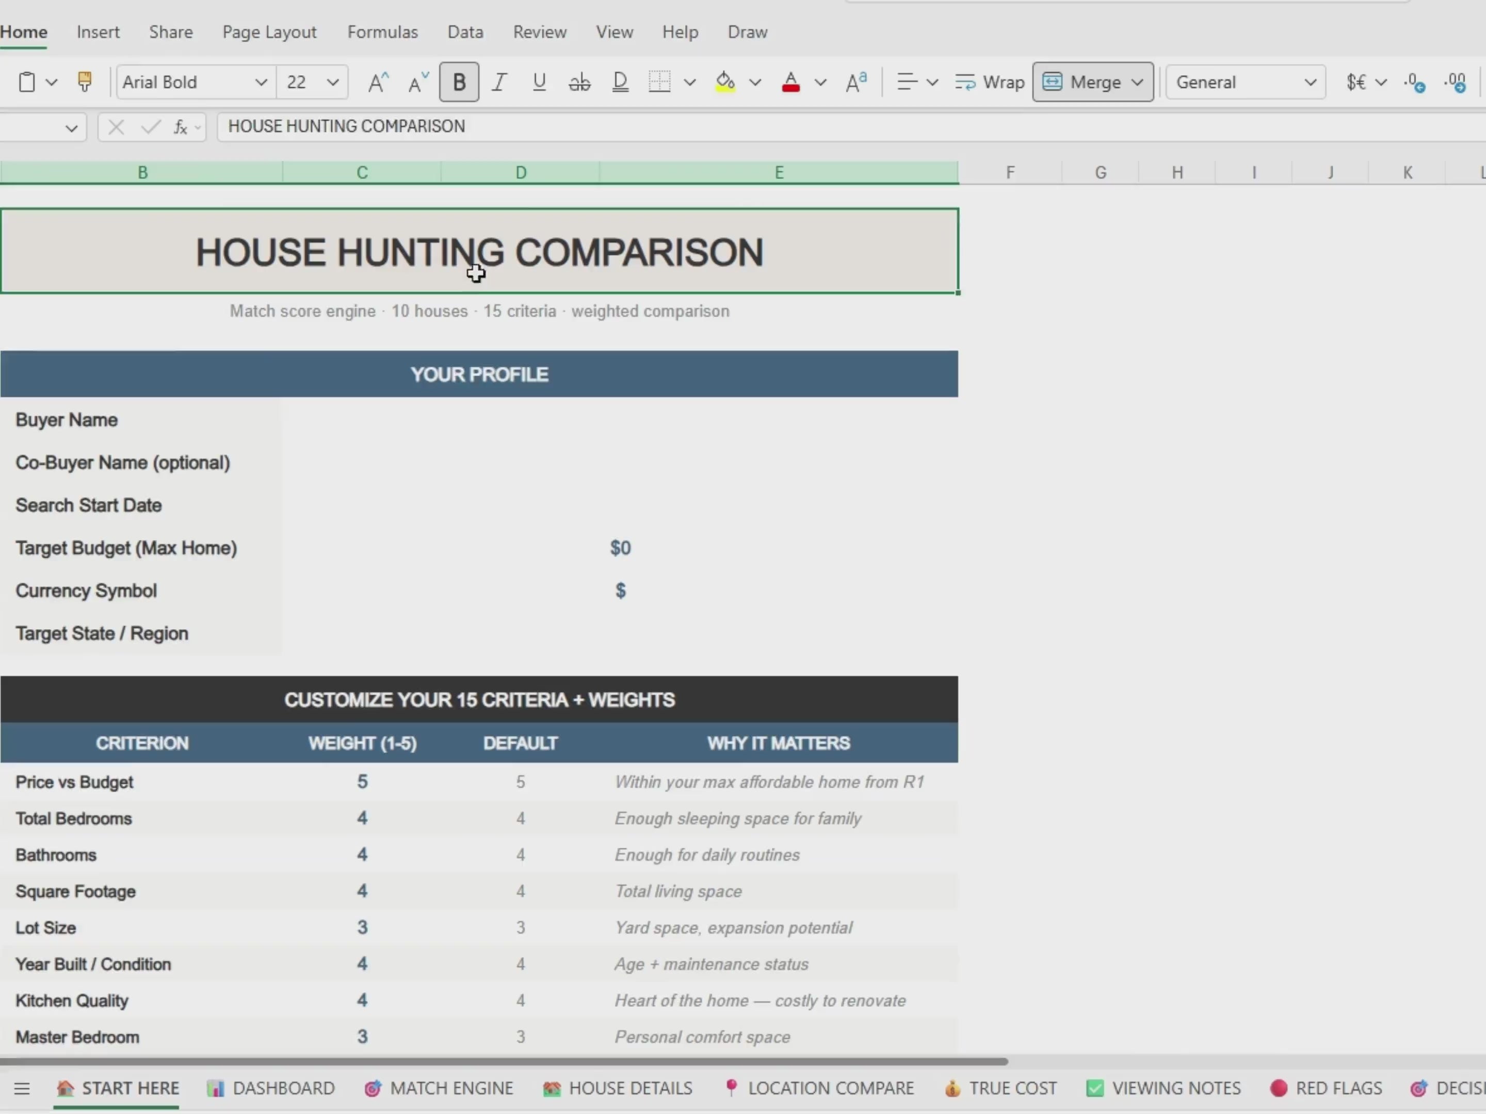Switch to the VIEWING NOTES sheet tab
This screenshot has width=1486, height=1114.
[1164, 1089]
